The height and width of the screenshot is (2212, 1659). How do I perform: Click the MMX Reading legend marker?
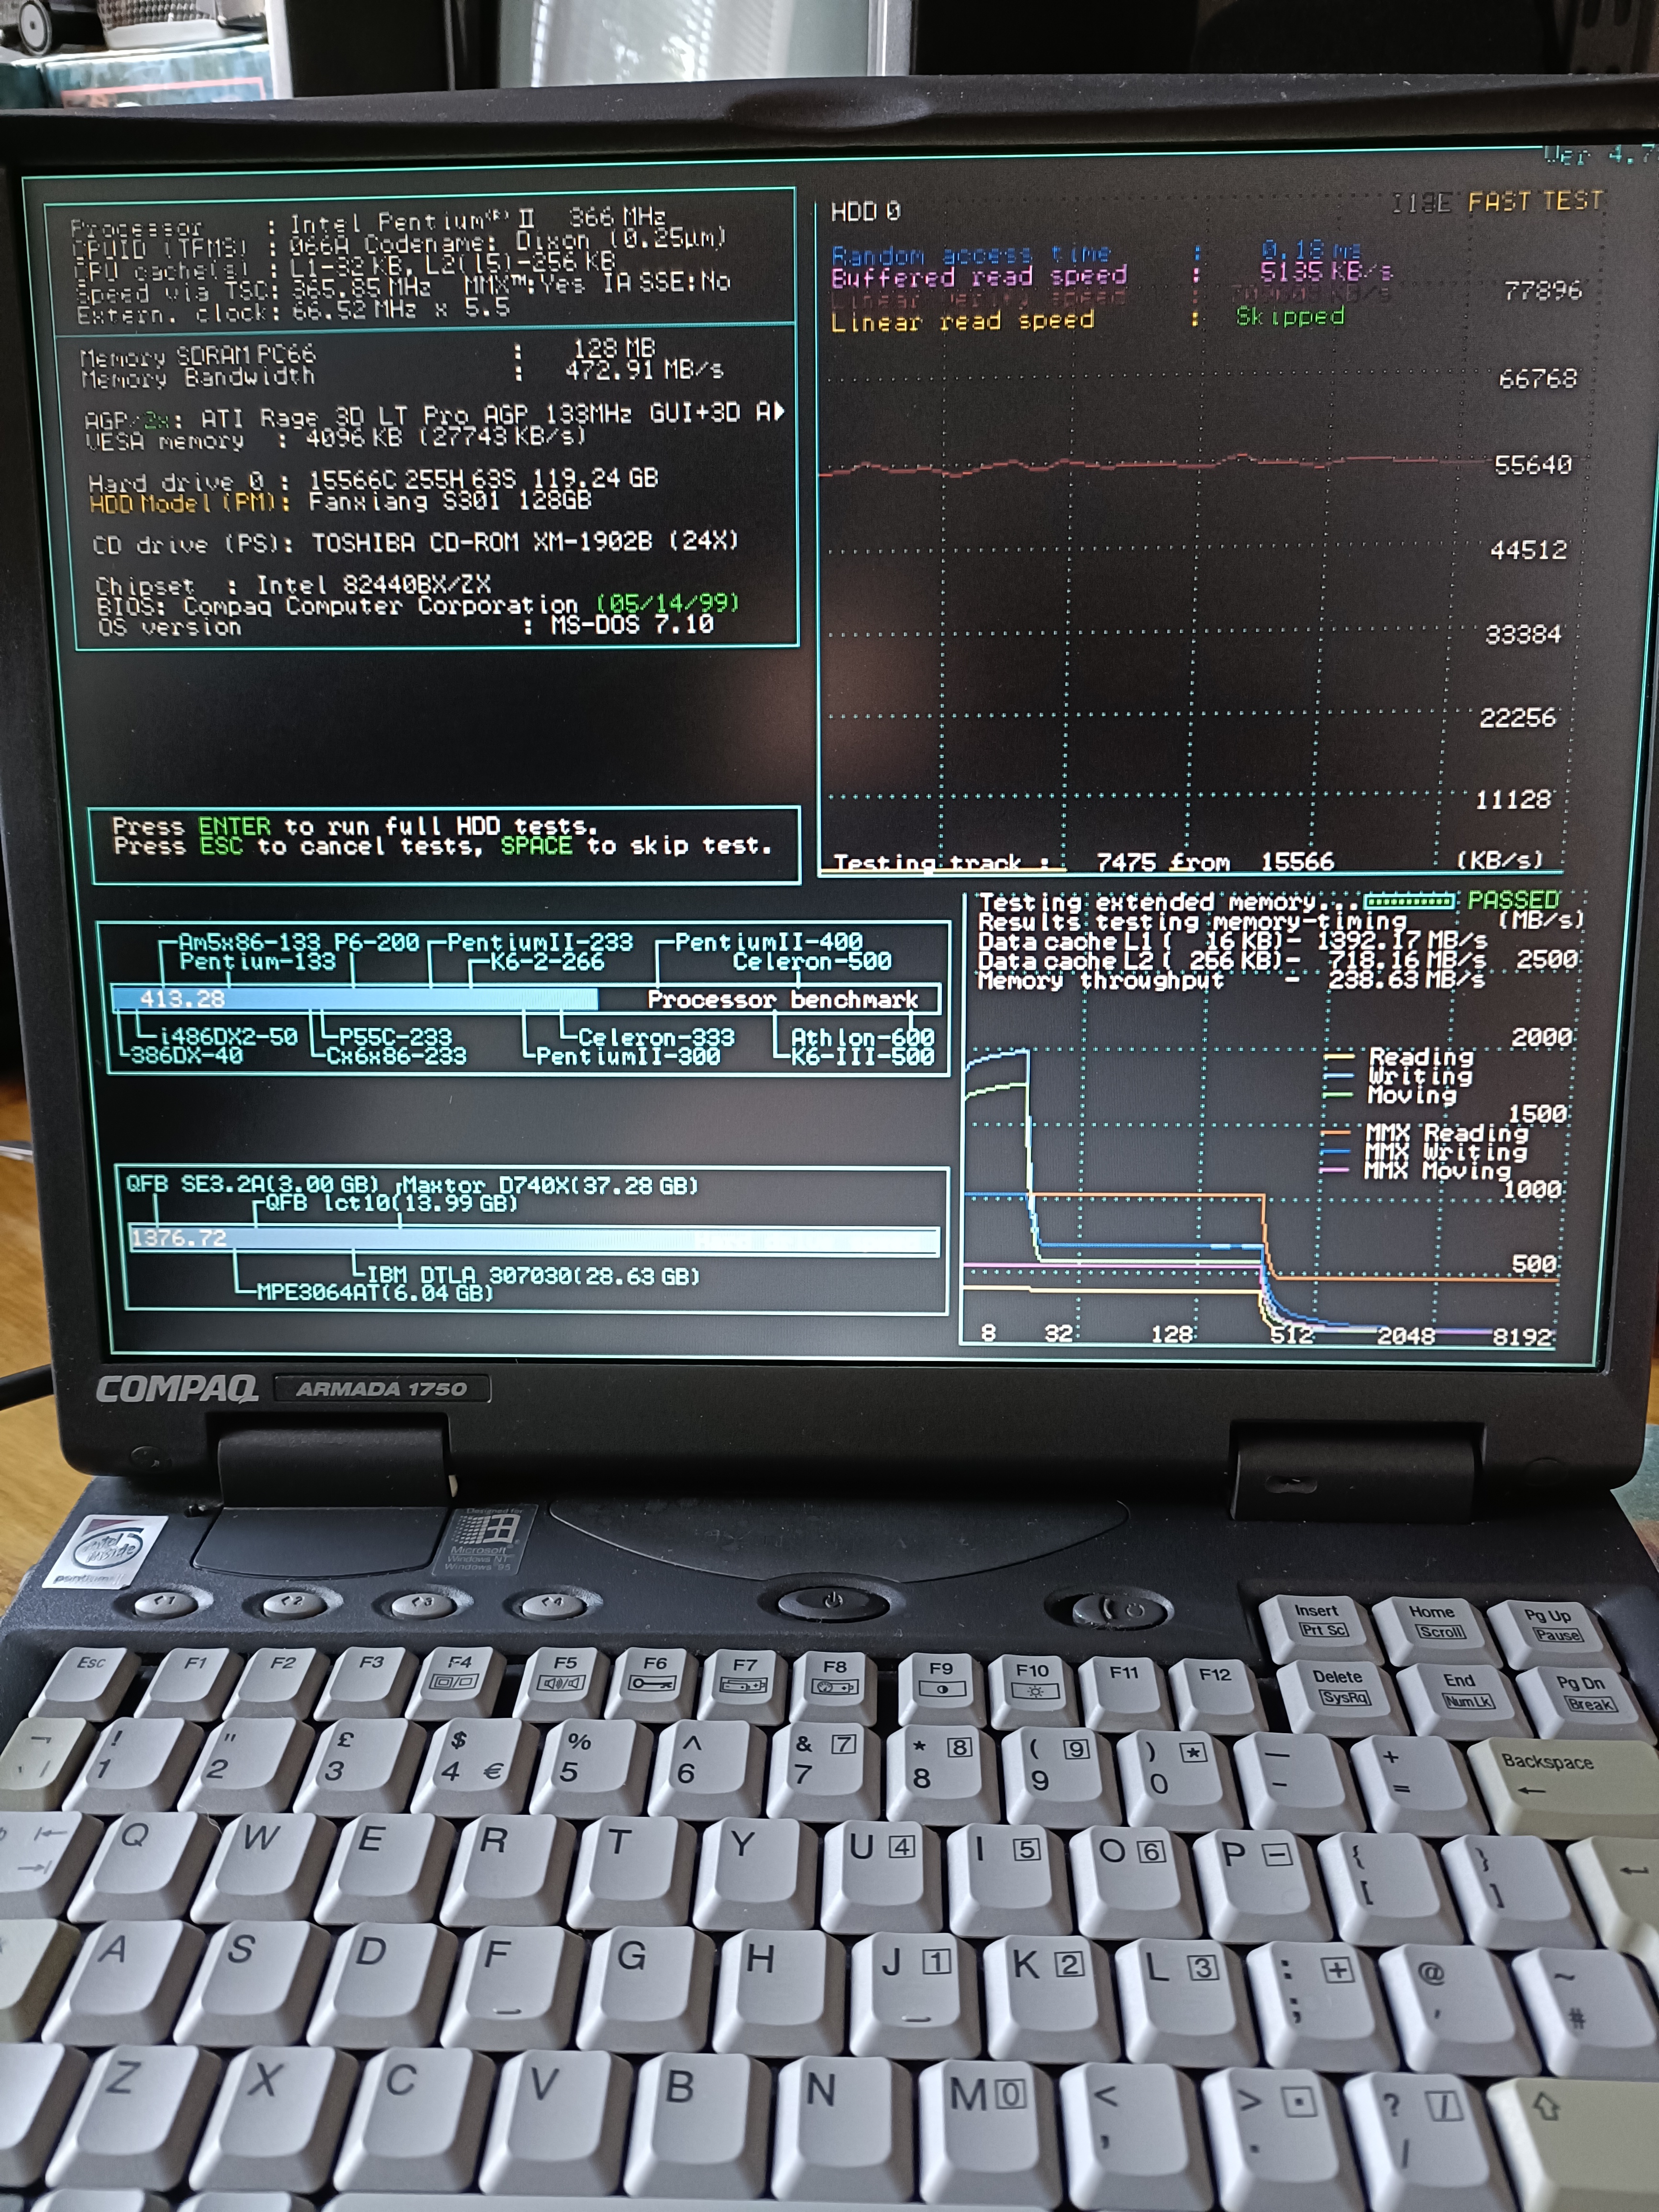(x=1335, y=1133)
